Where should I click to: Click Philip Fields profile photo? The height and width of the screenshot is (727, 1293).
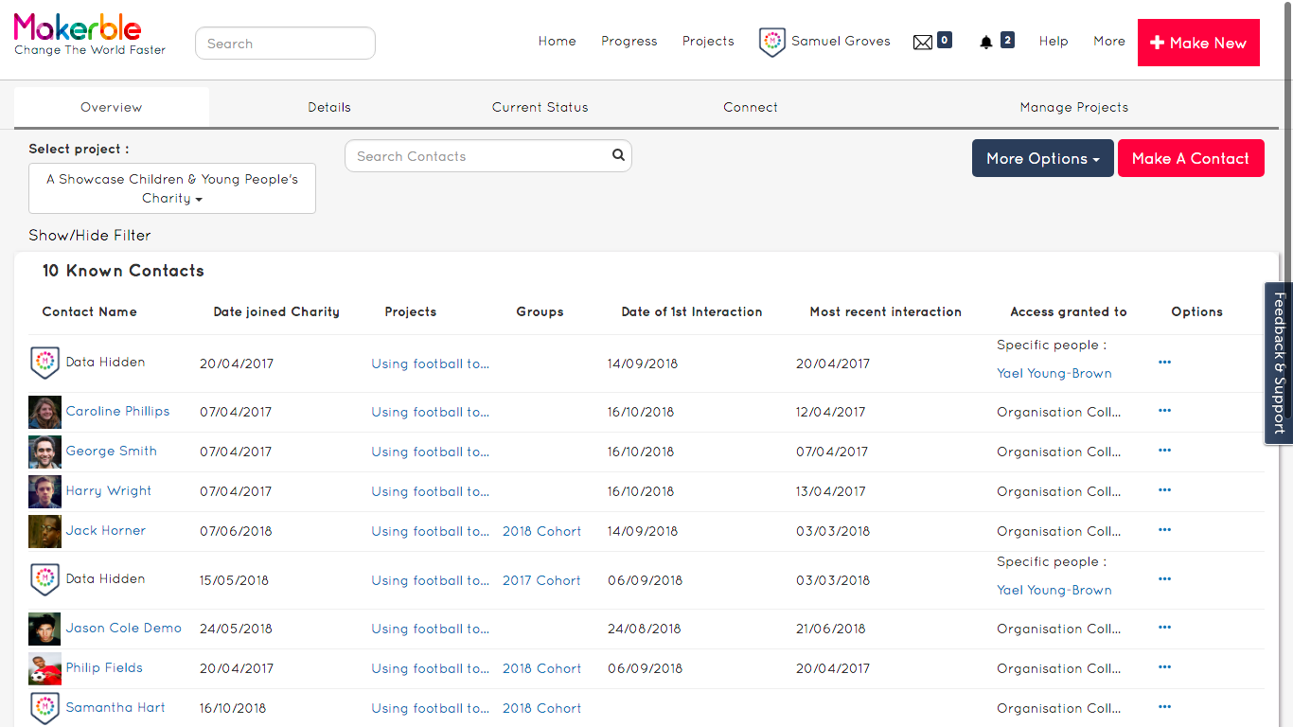(x=44, y=668)
